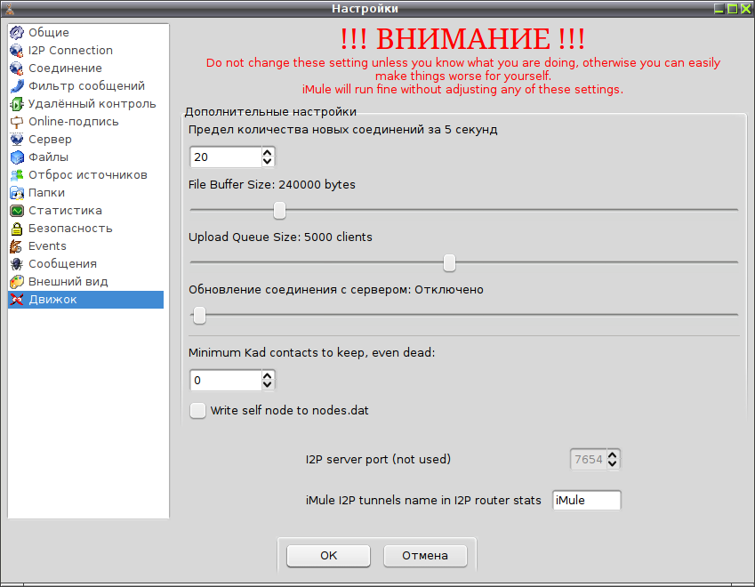The image size is (755, 587).
Task: Click the Сообщения bug icon
Action: point(16,264)
